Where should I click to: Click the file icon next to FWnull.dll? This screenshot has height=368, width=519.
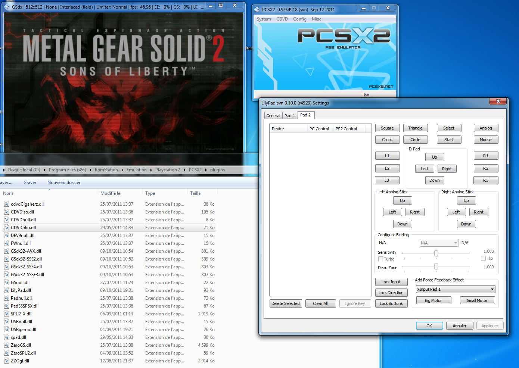pyautogui.click(x=6, y=243)
